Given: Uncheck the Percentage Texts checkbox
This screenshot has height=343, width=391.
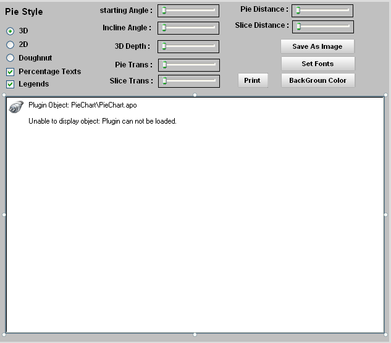Looking at the screenshot, I should (x=10, y=72).
